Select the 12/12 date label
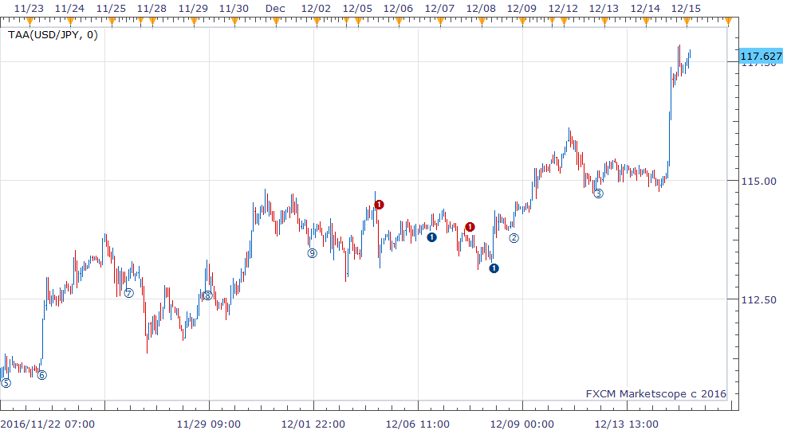Screen dimensions: 791x434 pyautogui.click(x=563, y=9)
